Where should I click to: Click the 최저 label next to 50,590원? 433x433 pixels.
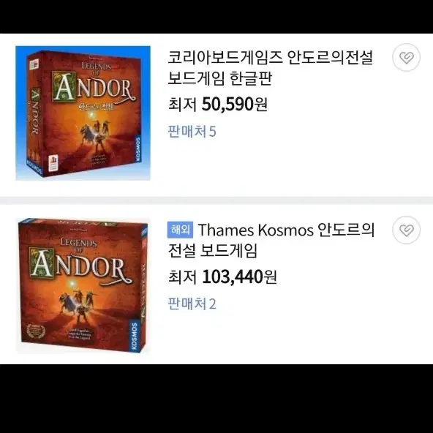click(x=182, y=105)
